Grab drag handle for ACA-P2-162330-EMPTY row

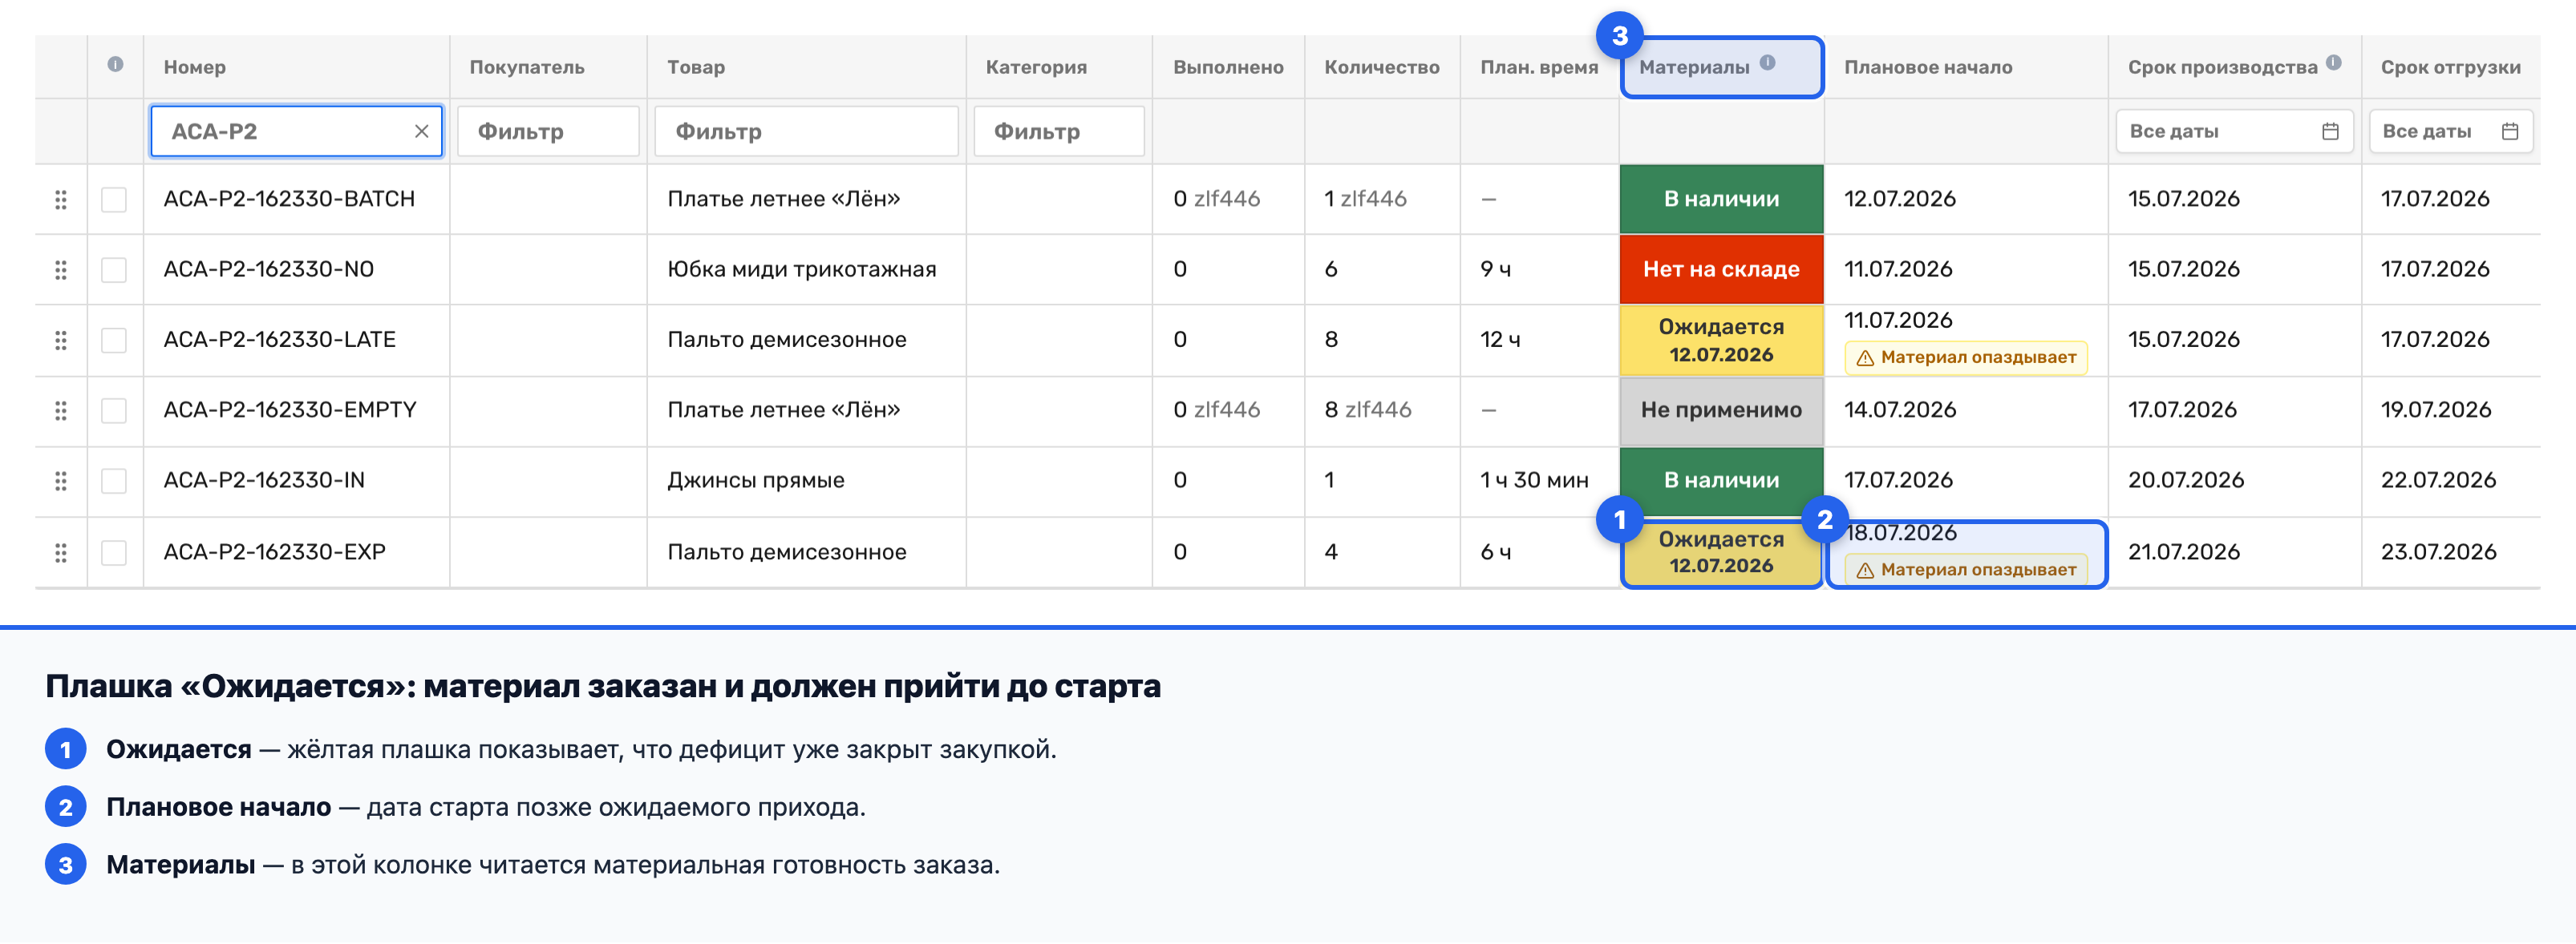(61, 410)
